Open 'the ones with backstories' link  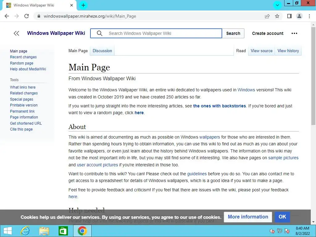219,106
